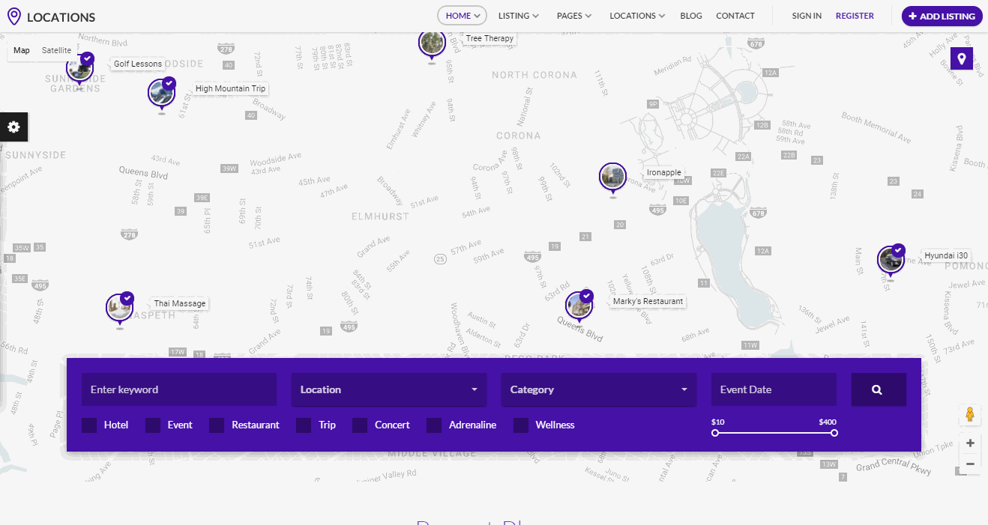Click the ADD LISTING button
This screenshot has width=988, height=525.
tap(942, 16)
